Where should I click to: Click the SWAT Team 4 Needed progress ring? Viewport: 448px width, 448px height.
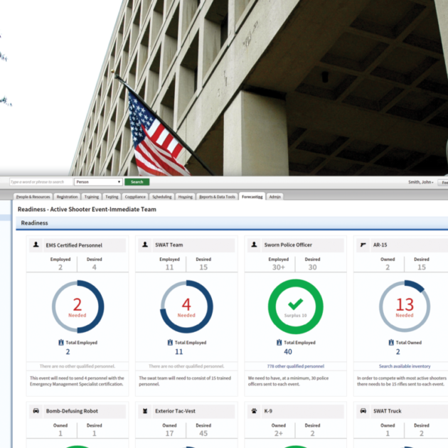tap(186, 306)
